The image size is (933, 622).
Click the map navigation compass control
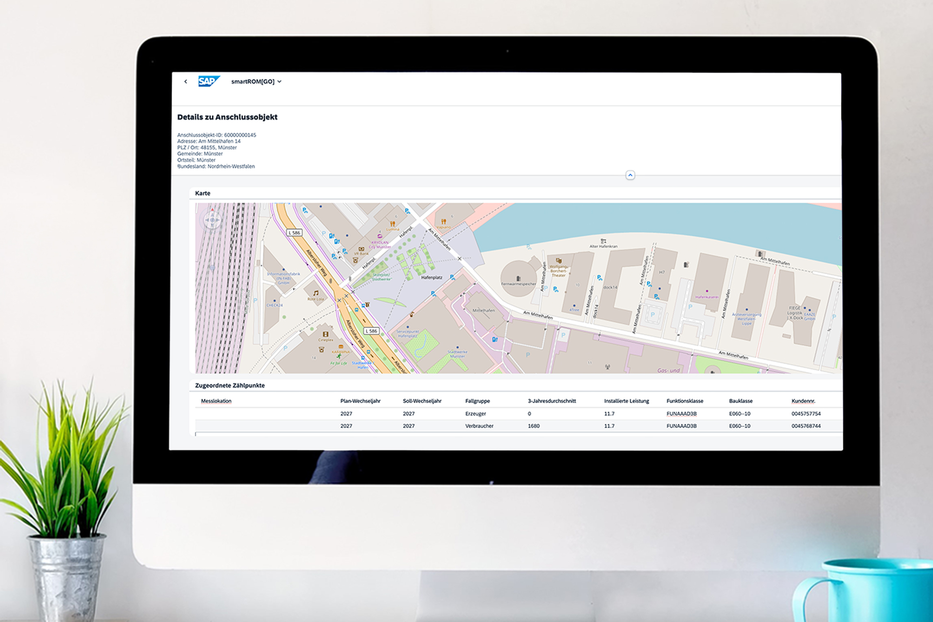point(212,220)
